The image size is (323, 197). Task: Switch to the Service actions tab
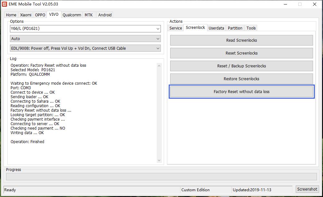[x=176, y=28]
